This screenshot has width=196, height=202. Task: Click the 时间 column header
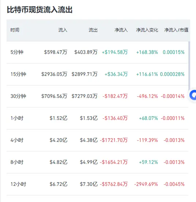15,30
